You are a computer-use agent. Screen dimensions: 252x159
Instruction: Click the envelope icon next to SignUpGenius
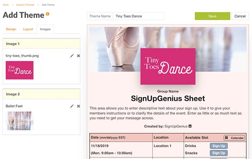coord(190,126)
